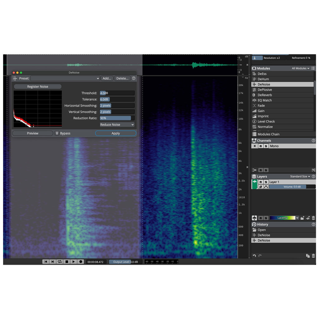Image resolution: width=319 pixels, height=319 pixels.
Task: Open the Standard Size layers dropdown
Action: 300,176
